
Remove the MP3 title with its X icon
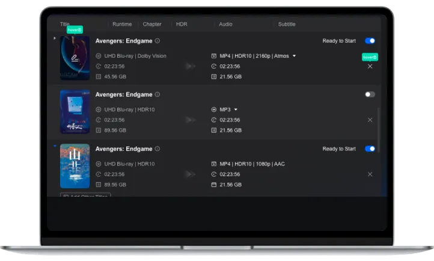coord(370,120)
